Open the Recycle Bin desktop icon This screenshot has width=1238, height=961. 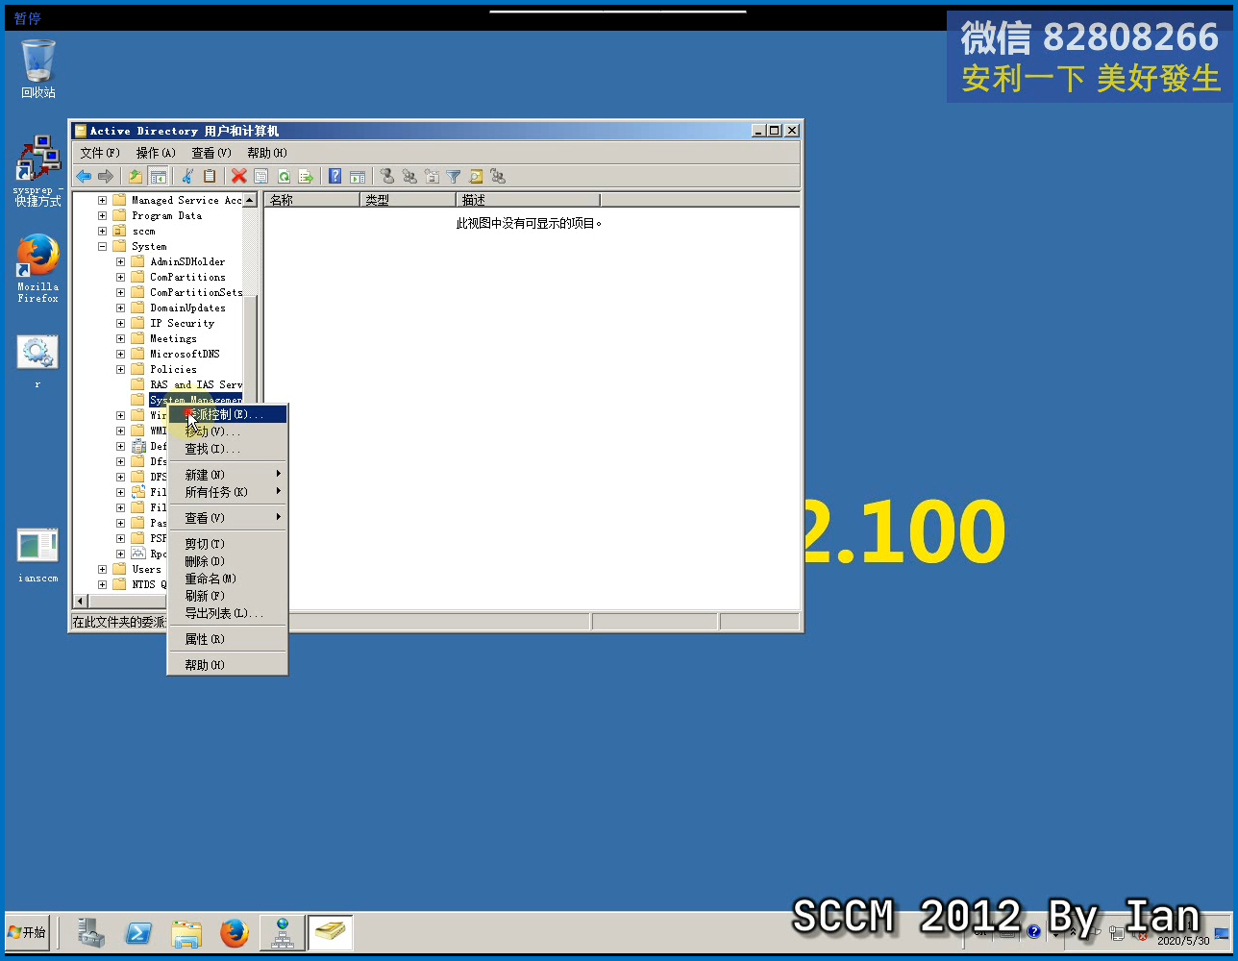tap(38, 69)
